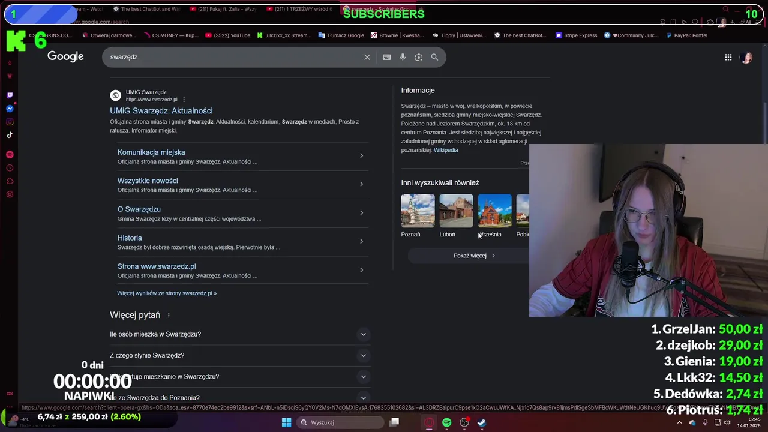Image resolution: width=768 pixels, height=432 pixels.
Task: Open the sidebar settings gear icon
Action: (x=10, y=194)
